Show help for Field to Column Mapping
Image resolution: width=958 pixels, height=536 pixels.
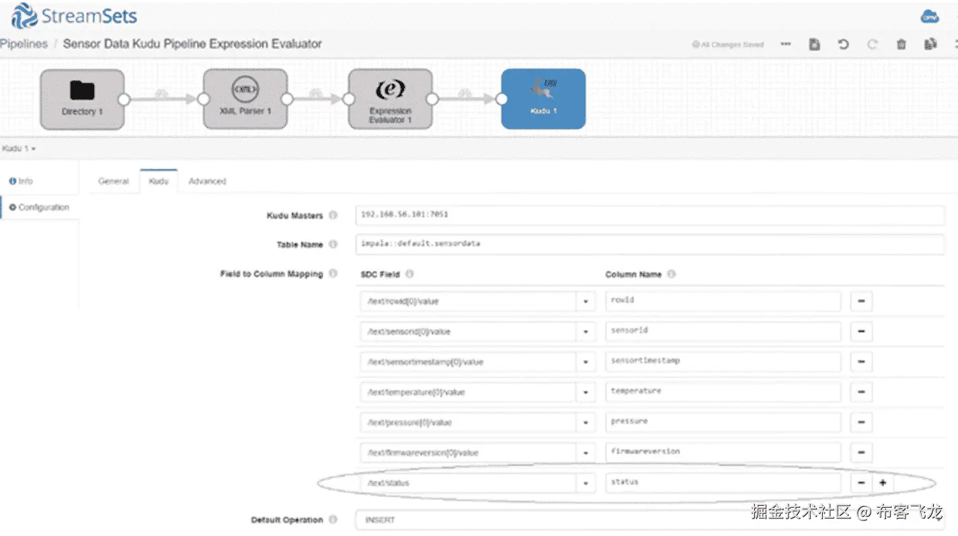333,274
